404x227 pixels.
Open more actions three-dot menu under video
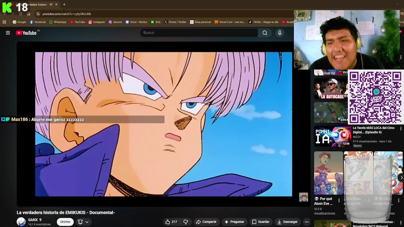point(306,222)
